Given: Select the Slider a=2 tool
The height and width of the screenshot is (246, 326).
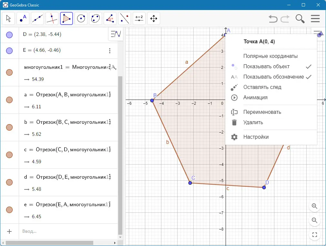Looking at the screenshot, I should (x=139, y=18).
